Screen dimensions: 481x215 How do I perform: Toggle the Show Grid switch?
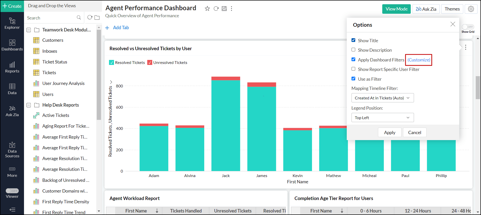pyautogui.click(x=467, y=27)
